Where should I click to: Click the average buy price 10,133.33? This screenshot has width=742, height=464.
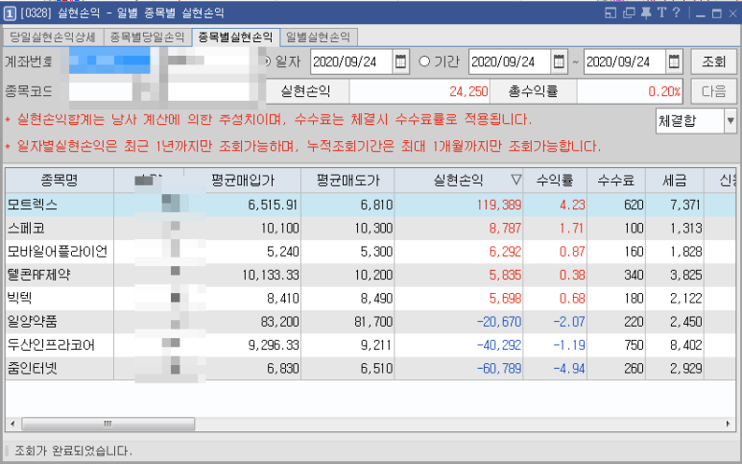pyautogui.click(x=270, y=275)
